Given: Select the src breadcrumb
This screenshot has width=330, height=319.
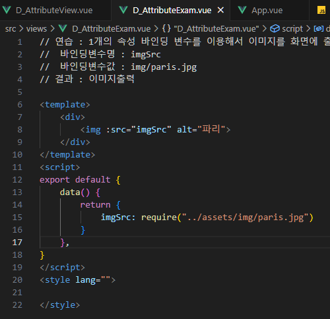Looking at the screenshot, I should click(x=11, y=29).
